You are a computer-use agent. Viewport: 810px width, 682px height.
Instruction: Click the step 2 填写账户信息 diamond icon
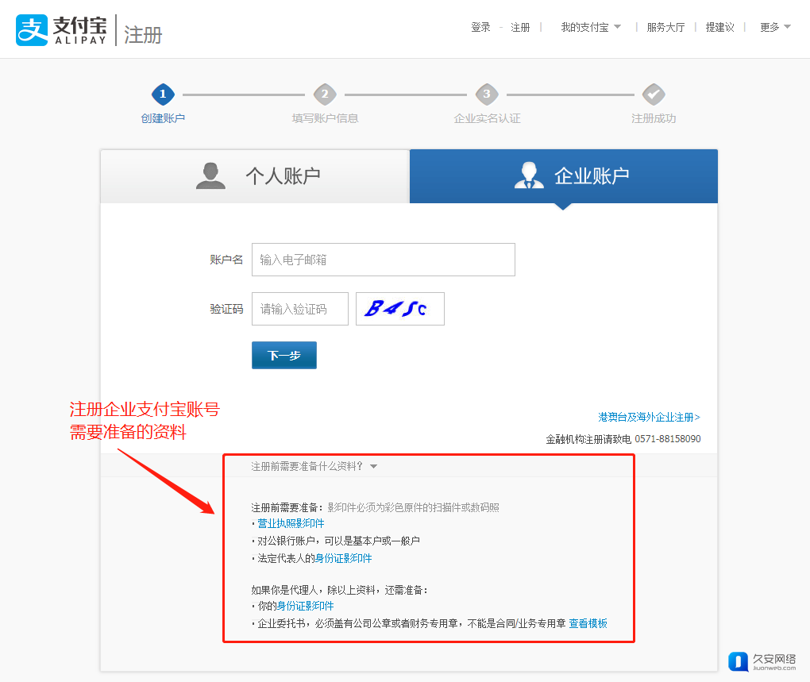pos(325,94)
